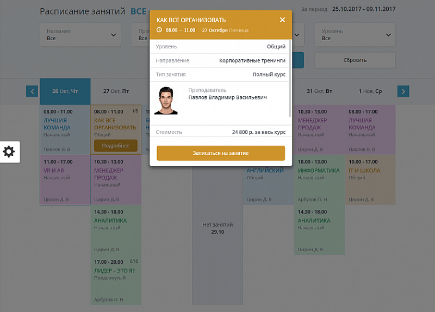
Task: Open the ЛИДЕР – ЭТО Я? class card
Action: point(116,280)
